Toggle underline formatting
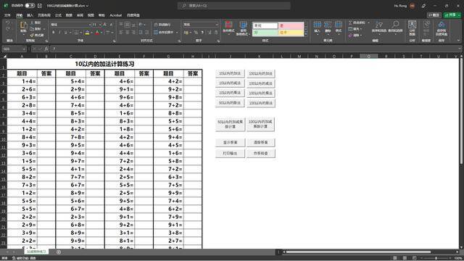The height and width of the screenshot is (261, 464). pos(65,33)
